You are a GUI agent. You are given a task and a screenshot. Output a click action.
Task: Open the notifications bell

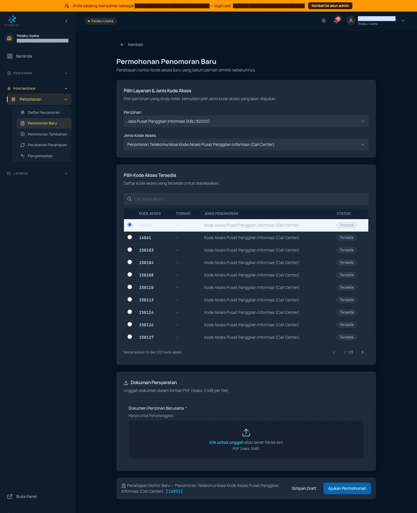(336, 21)
